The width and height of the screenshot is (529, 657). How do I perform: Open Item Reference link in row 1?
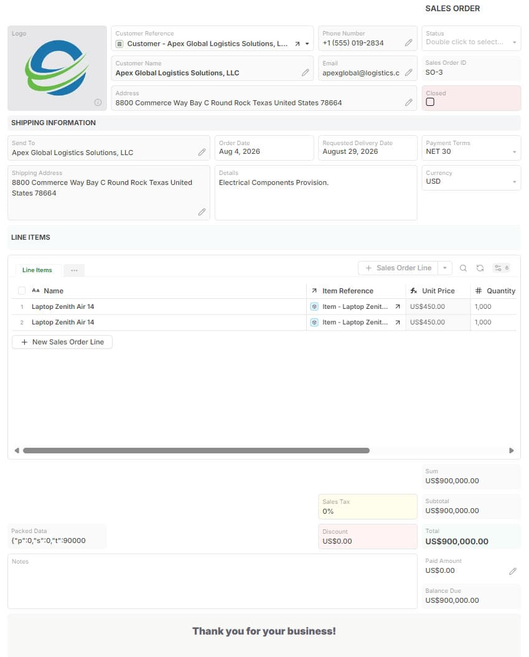[398, 307]
